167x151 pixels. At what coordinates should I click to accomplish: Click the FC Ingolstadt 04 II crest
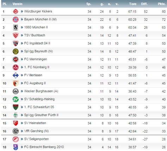click(x=16, y=43)
